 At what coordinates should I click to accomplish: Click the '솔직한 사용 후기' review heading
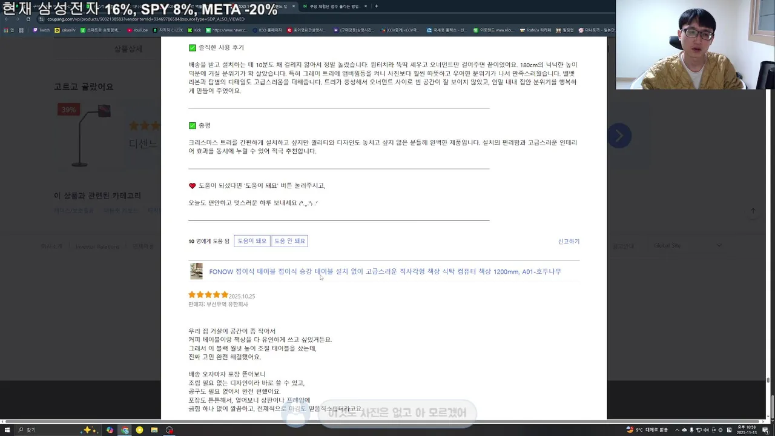(221, 47)
